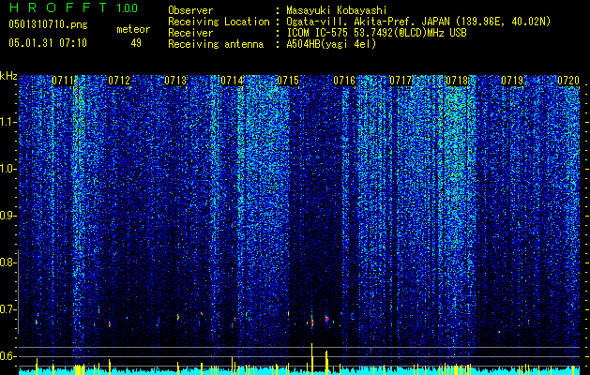This screenshot has width=590, height=375.
Task: Click the 0713 time marker
Action: 175,81
